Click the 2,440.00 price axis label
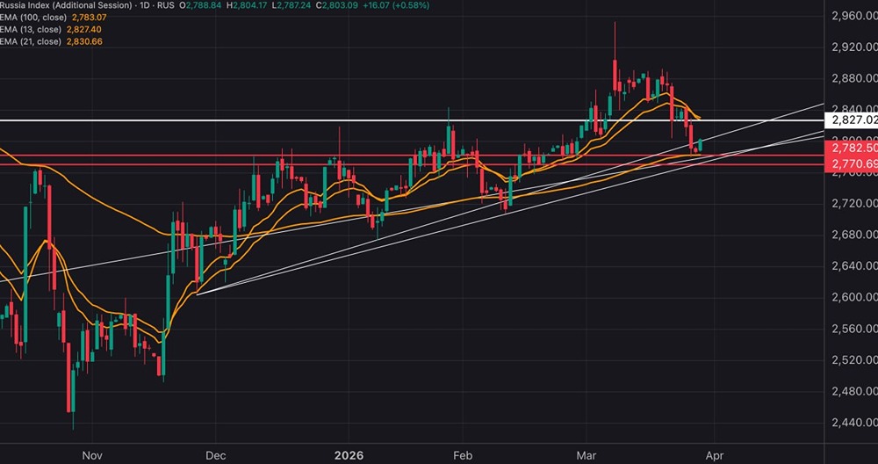This screenshot has height=464, width=878. click(x=854, y=423)
